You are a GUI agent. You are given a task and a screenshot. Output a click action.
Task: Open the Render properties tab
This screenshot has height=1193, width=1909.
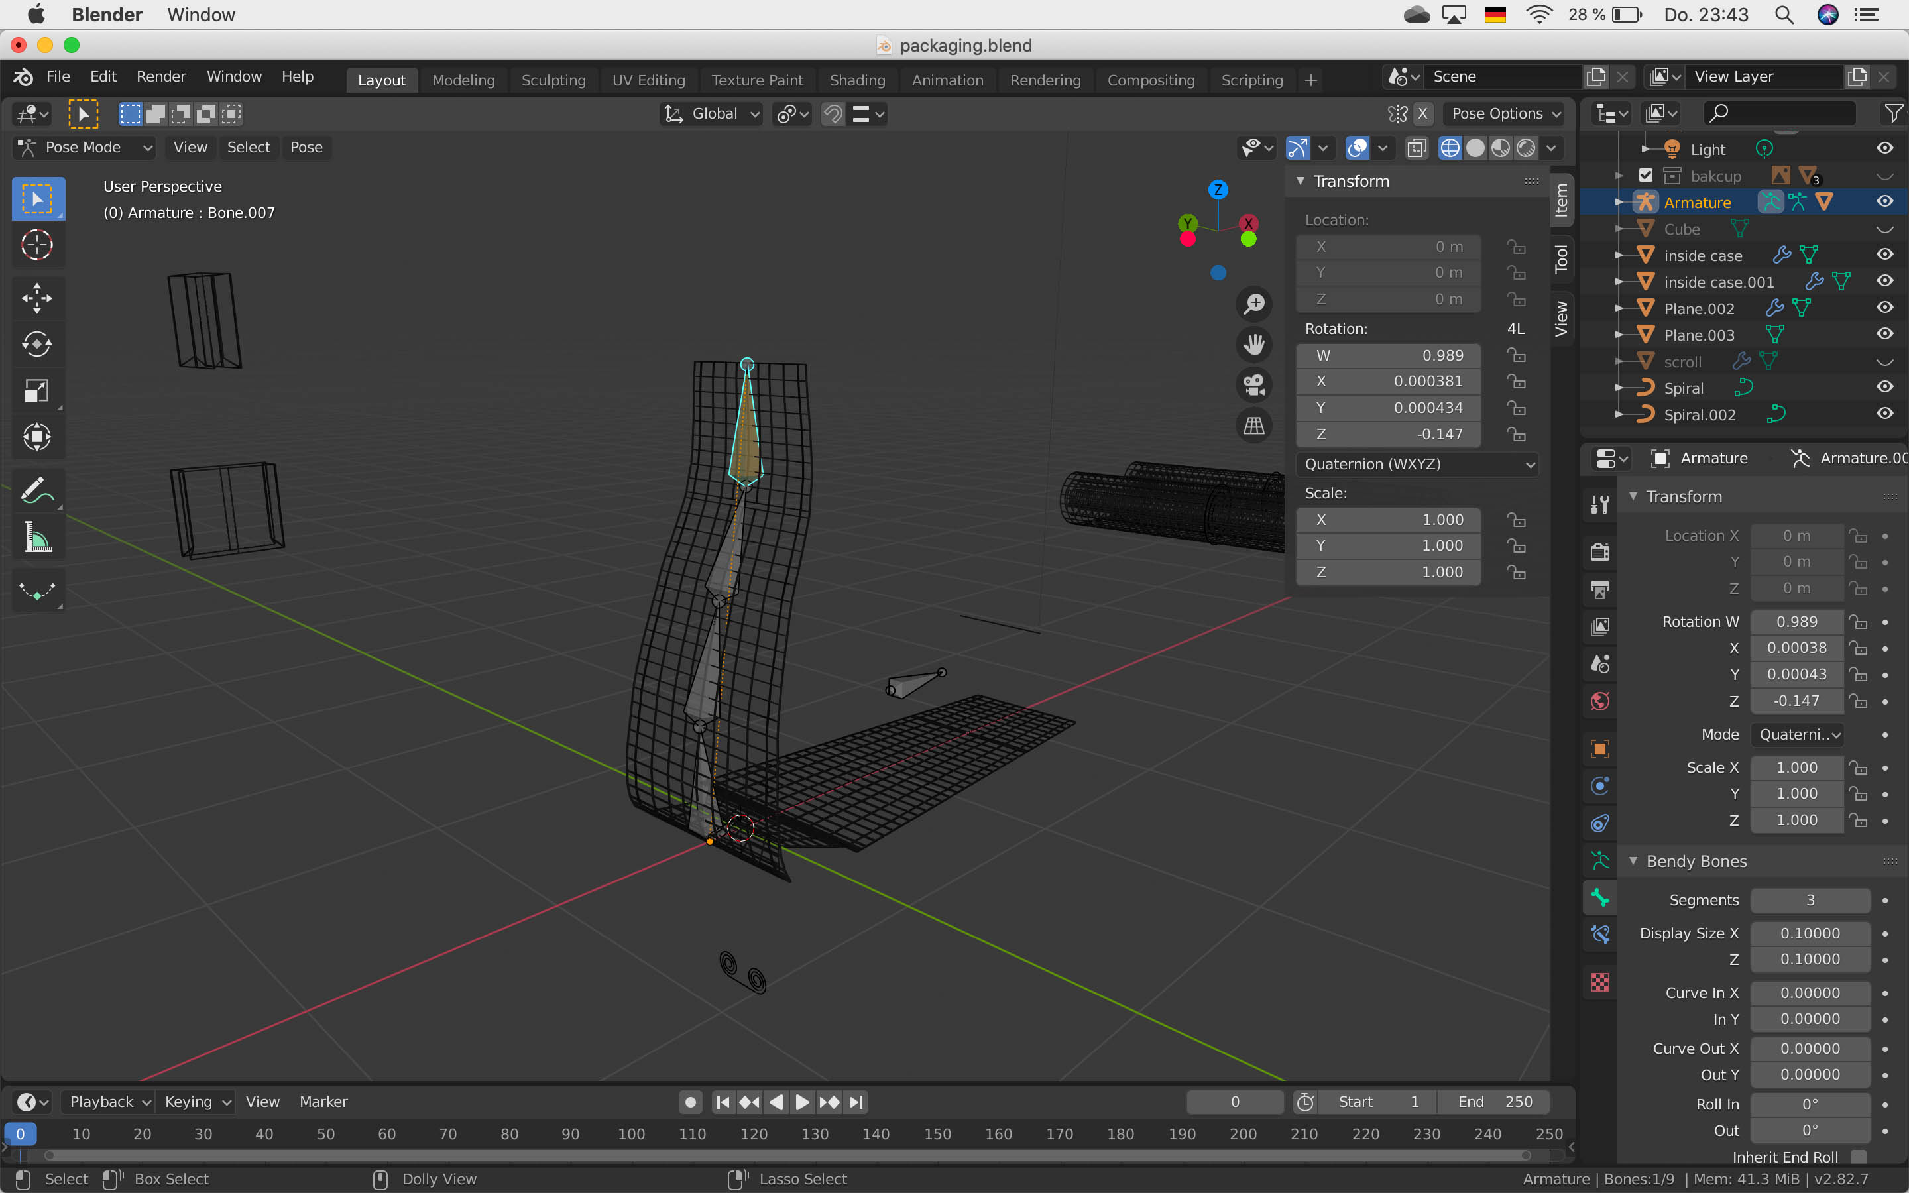(1599, 551)
